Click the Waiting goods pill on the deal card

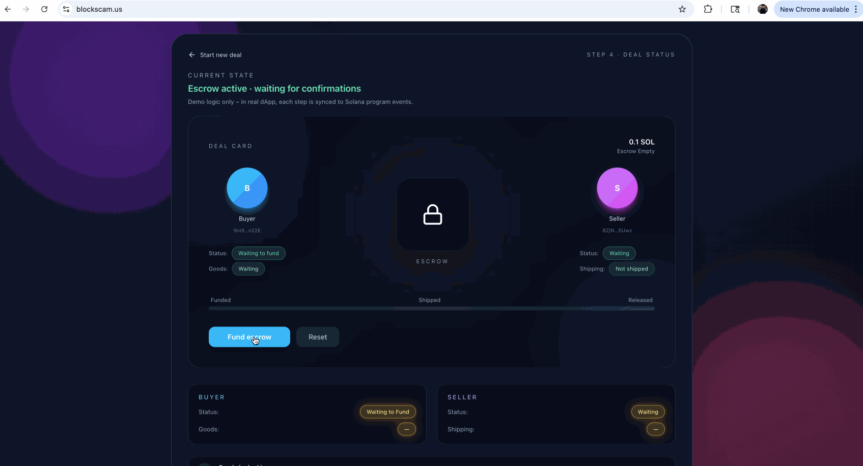click(248, 268)
